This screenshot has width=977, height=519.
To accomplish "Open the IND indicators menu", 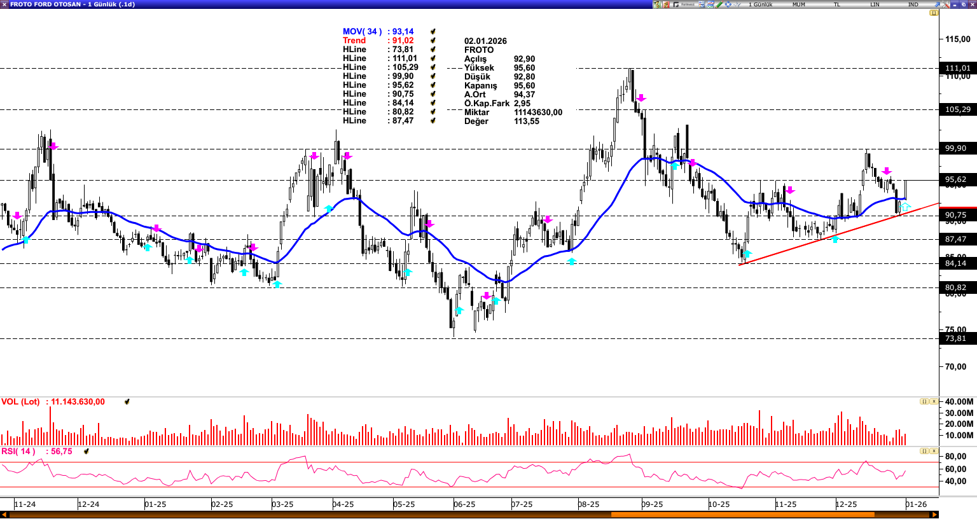I will [913, 4].
